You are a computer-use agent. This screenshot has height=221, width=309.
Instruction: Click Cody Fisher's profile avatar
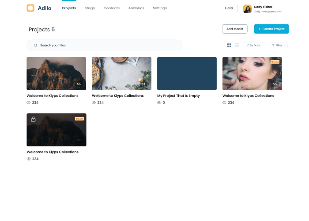[x=247, y=9]
